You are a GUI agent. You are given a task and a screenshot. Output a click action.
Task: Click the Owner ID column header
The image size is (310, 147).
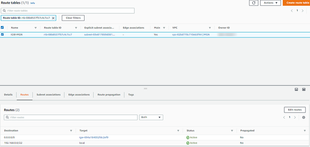(x=224, y=28)
